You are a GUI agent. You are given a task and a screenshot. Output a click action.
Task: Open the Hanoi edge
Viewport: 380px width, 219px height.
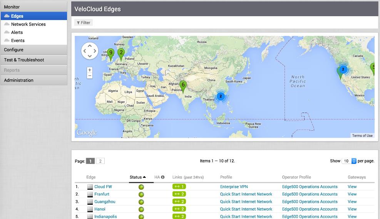[100, 209]
